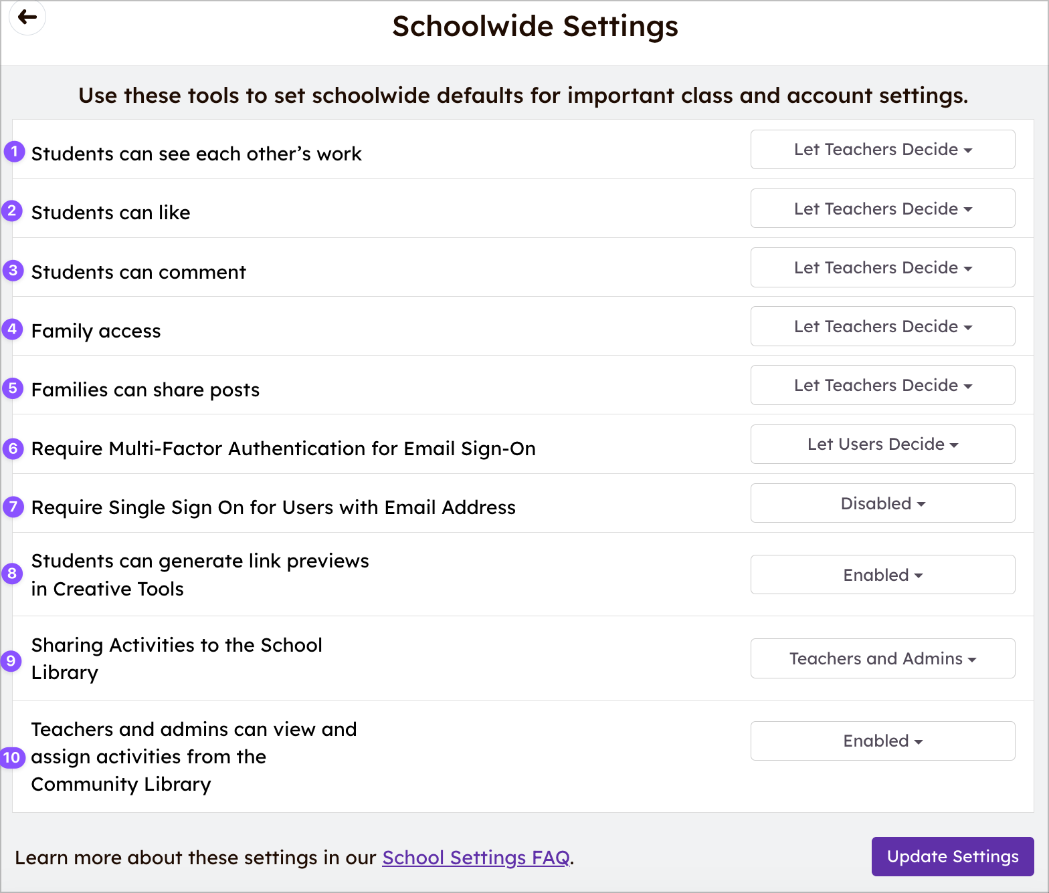Image resolution: width=1049 pixels, height=893 pixels.
Task: Open the Let Users Decide dropdown for MFA
Action: 882,444
